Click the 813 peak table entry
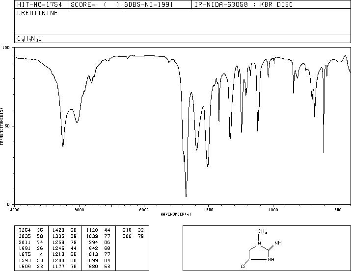 click(93, 254)
